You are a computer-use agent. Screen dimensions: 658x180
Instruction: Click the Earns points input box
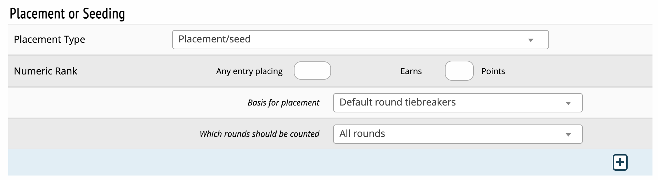click(x=459, y=71)
